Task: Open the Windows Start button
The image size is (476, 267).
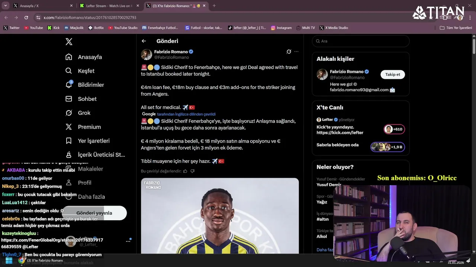Action: click(9, 260)
